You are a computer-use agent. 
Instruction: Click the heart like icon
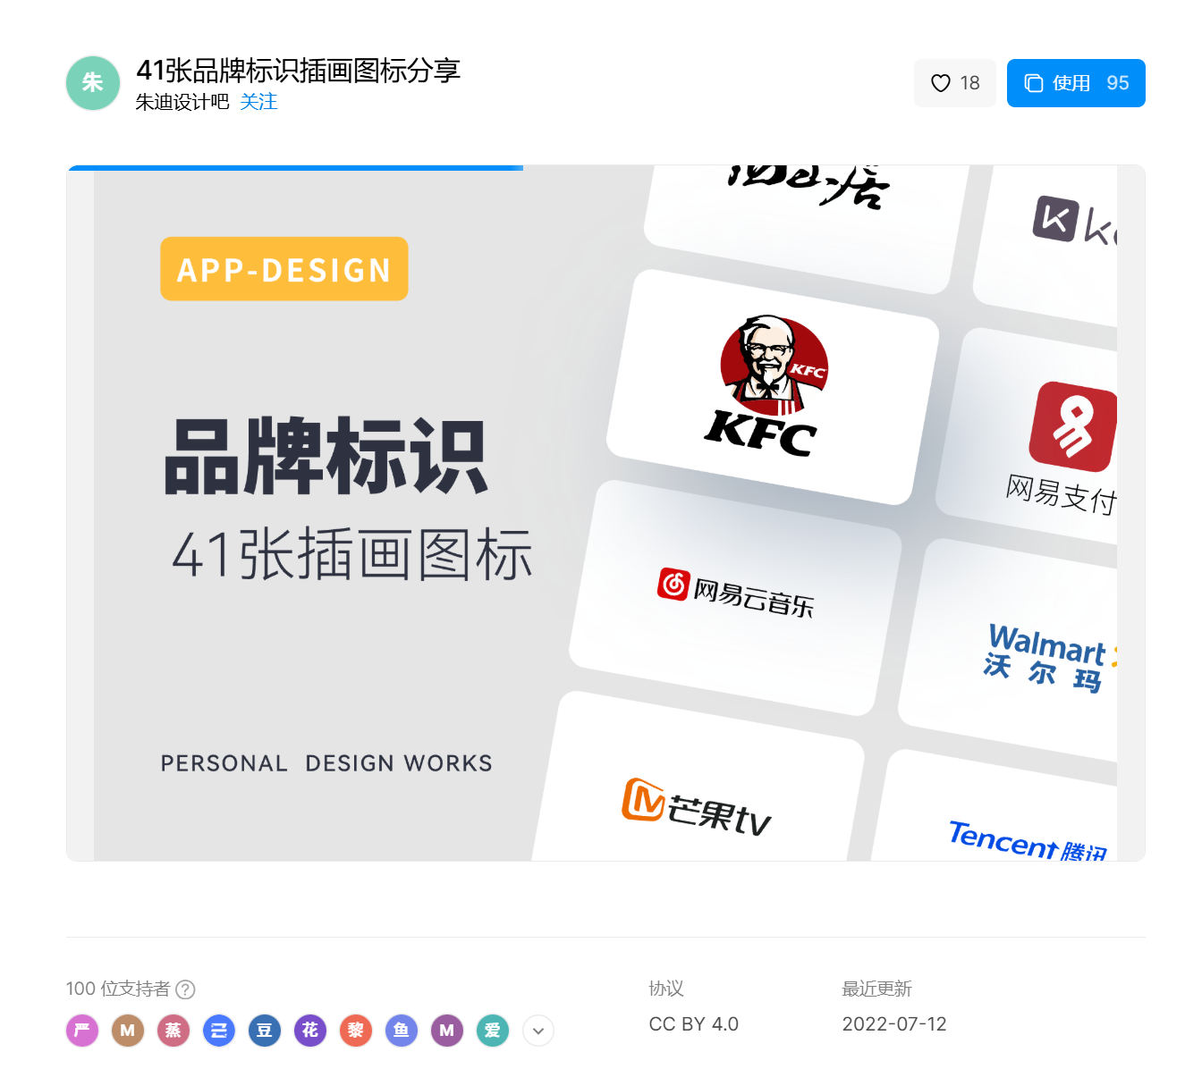[x=941, y=83]
